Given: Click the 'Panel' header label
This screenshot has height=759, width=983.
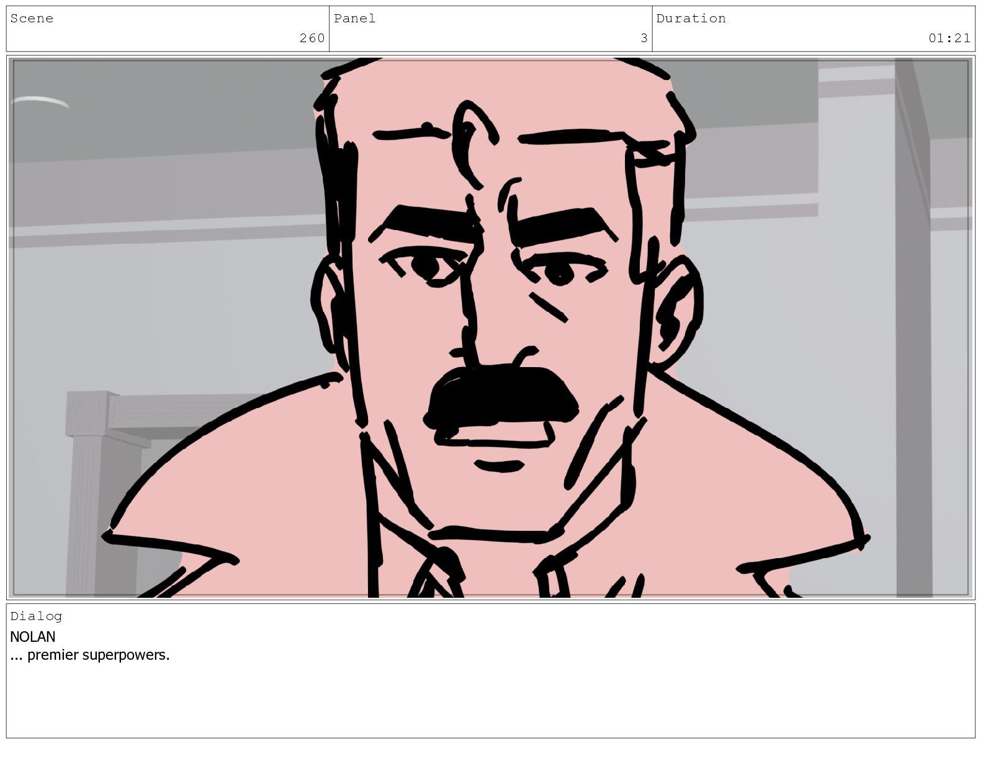Looking at the screenshot, I should pyautogui.click(x=354, y=19).
